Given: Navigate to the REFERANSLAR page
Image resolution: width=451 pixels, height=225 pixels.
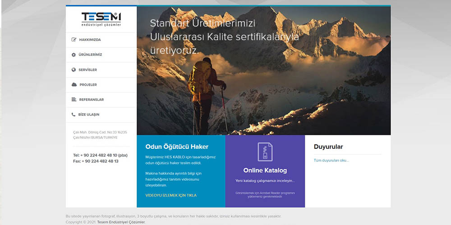Looking at the screenshot, I should pos(92,100).
